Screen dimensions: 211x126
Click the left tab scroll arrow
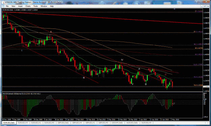205,123
